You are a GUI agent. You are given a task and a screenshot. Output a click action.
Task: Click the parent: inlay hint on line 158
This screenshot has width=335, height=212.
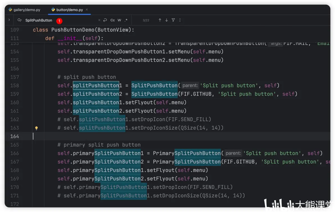point(190,85)
